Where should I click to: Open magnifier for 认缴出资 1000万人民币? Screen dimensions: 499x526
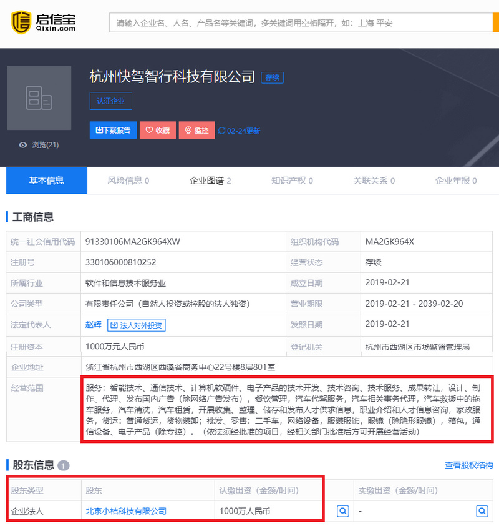tap(342, 511)
